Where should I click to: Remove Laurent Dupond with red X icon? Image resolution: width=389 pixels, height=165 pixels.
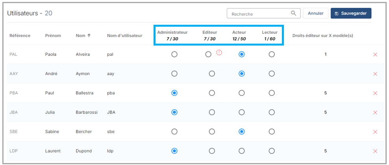[x=375, y=151]
